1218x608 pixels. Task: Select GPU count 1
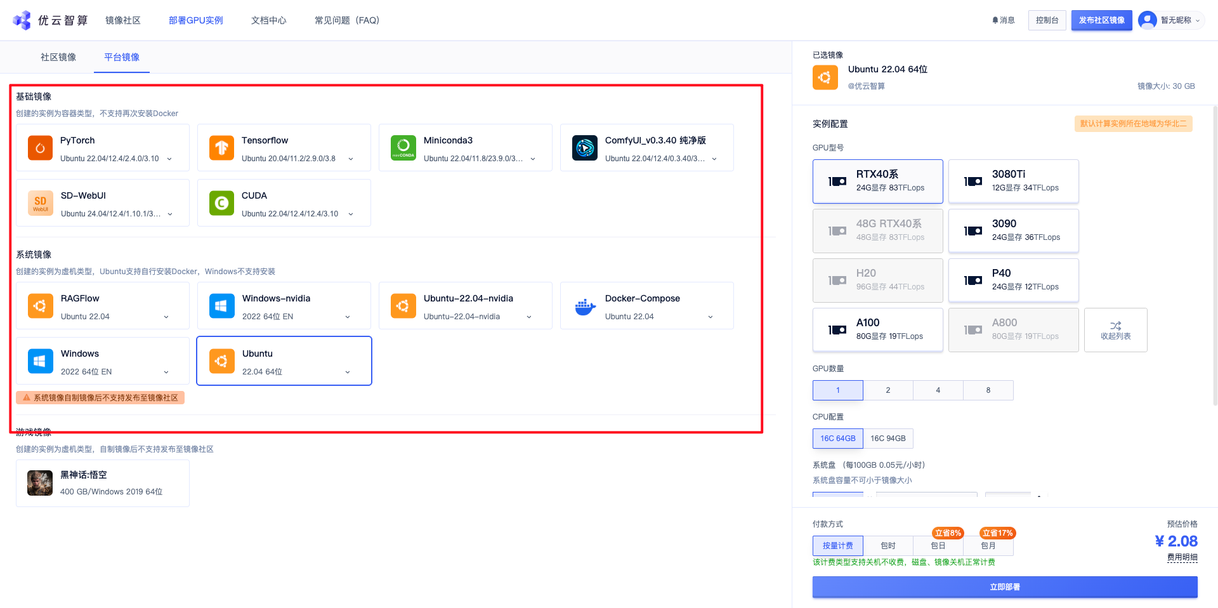pyautogui.click(x=838, y=390)
